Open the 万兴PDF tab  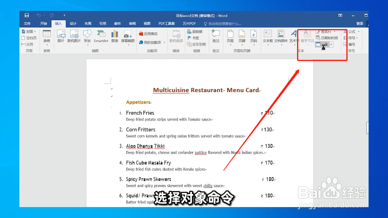(x=189, y=23)
